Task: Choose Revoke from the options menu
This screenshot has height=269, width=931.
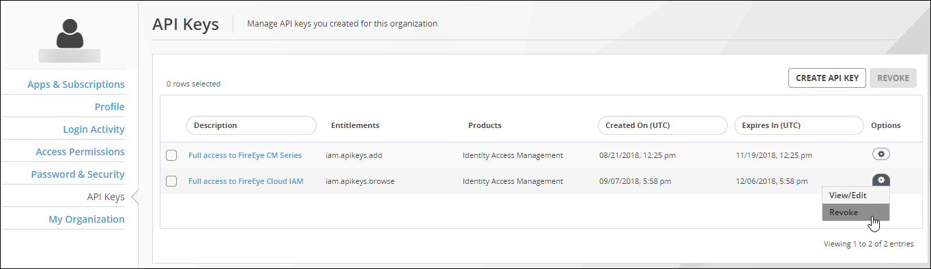Action: pyautogui.click(x=856, y=212)
